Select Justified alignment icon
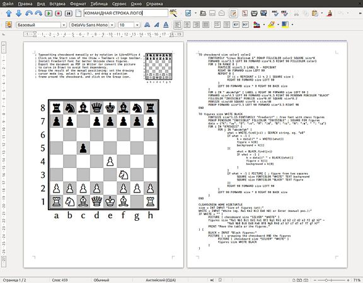The height and width of the screenshot is (283, 363). coord(205,25)
